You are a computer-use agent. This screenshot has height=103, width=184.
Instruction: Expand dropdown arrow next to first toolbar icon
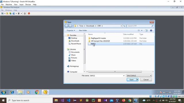point(5,13)
